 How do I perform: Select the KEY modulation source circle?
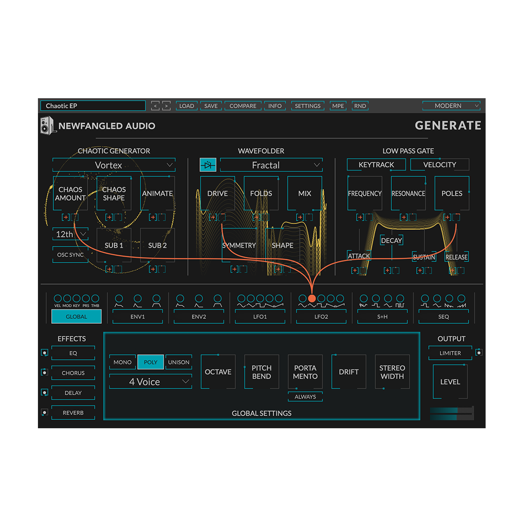point(76,298)
